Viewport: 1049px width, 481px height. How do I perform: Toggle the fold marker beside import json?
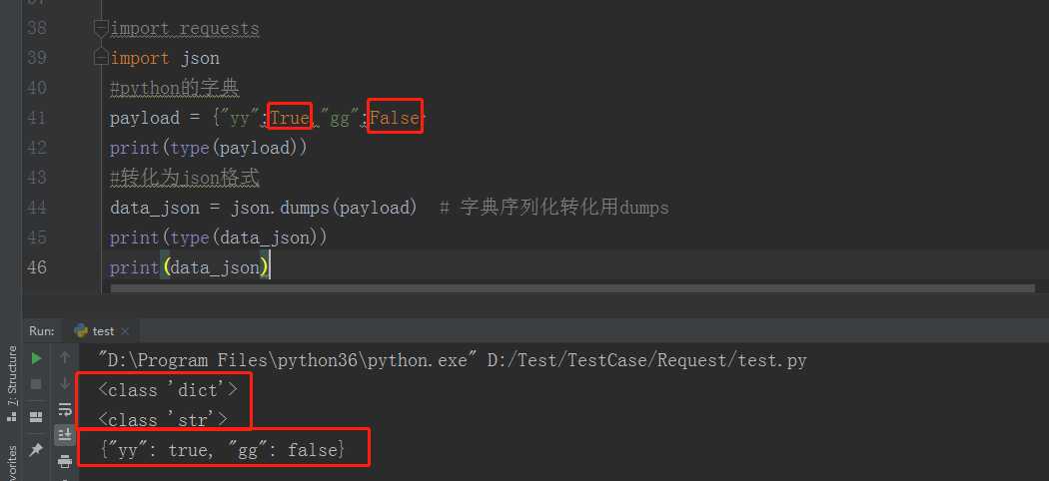tap(100, 56)
